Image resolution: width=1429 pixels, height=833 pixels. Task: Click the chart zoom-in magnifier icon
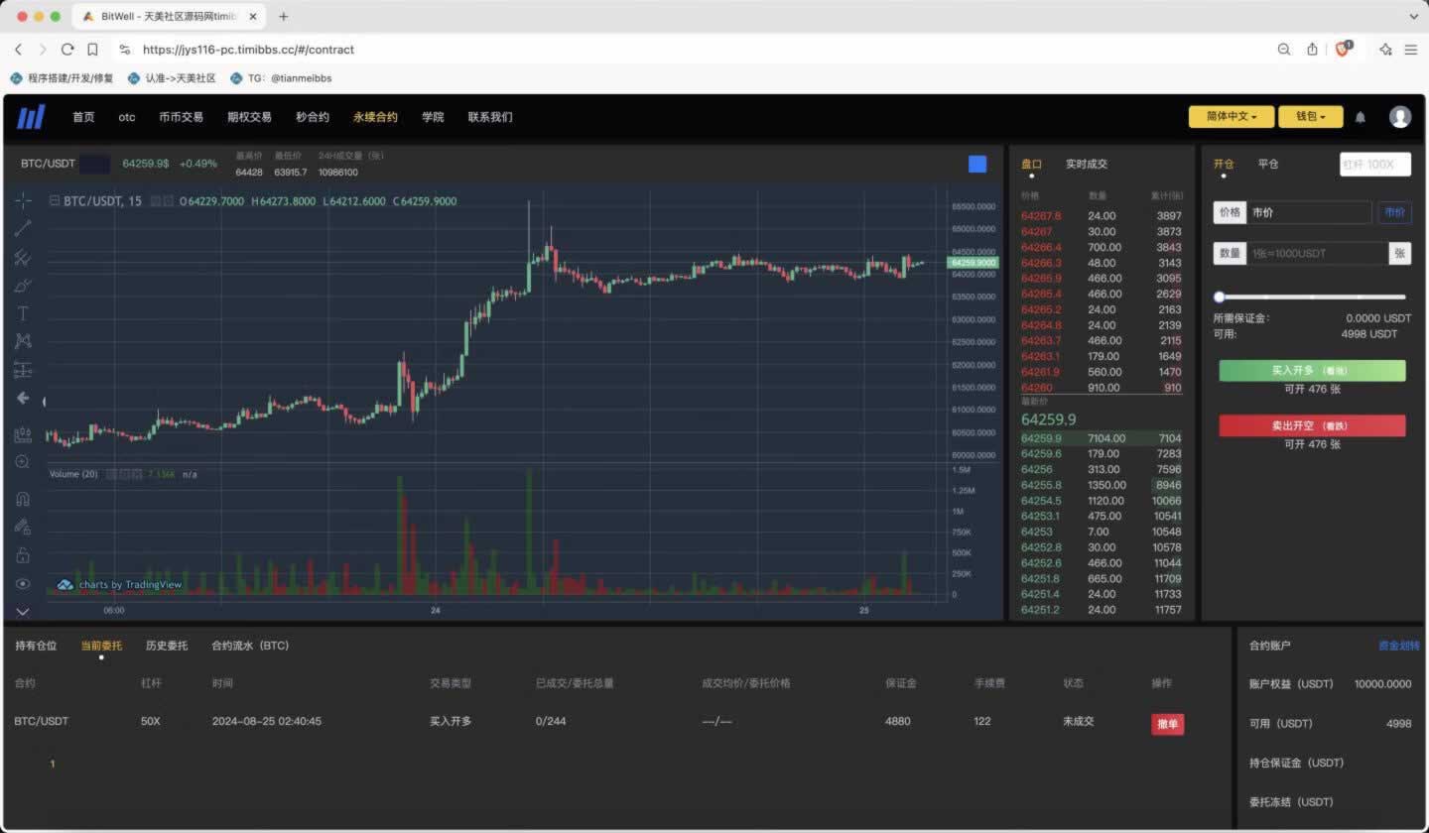click(x=23, y=462)
